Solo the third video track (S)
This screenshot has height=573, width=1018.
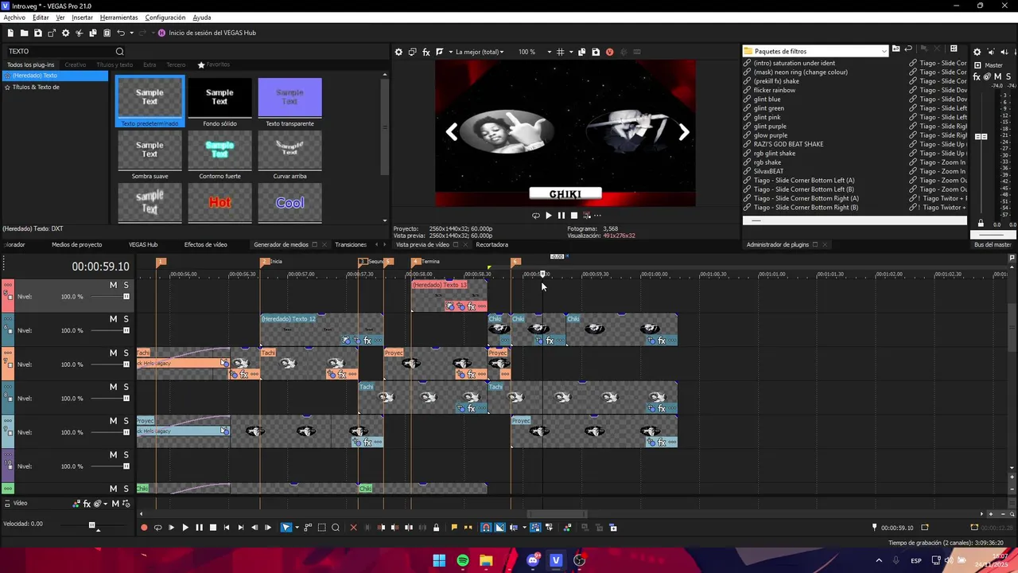126,353
